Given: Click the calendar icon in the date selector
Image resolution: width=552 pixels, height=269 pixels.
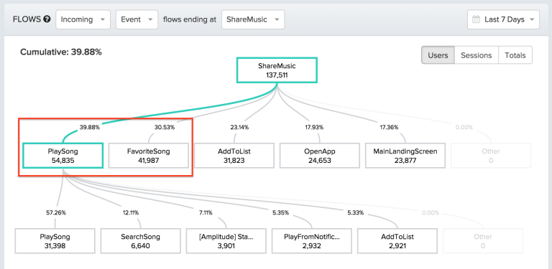Looking at the screenshot, I should click(x=476, y=19).
